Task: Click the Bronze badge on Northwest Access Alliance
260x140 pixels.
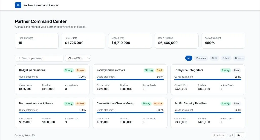Action: [80, 103]
